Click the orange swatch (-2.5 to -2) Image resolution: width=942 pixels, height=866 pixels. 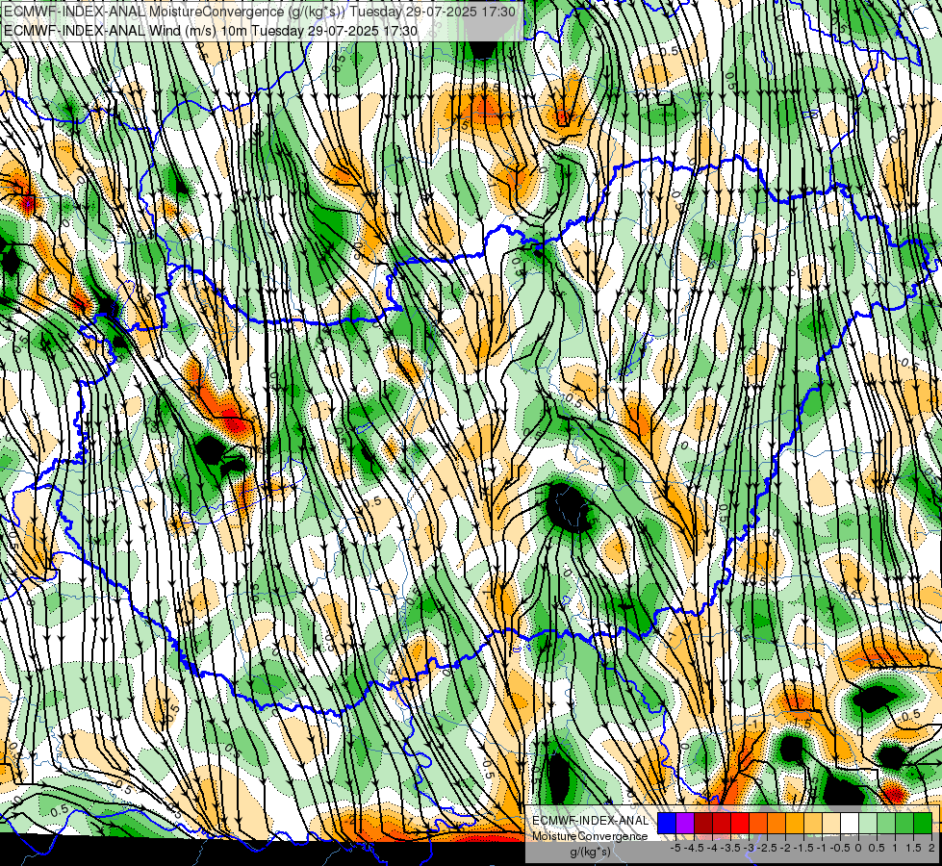(x=777, y=824)
